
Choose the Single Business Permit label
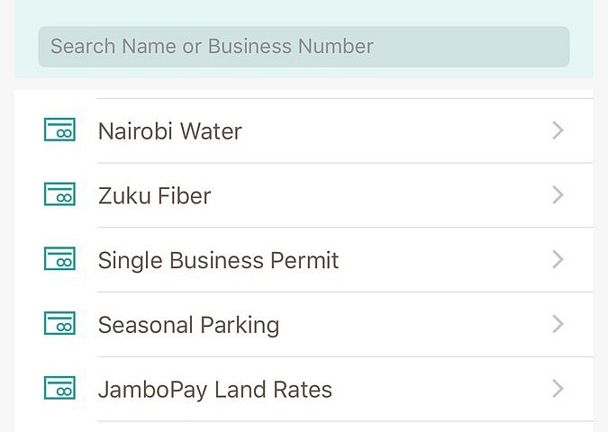(218, 261)
